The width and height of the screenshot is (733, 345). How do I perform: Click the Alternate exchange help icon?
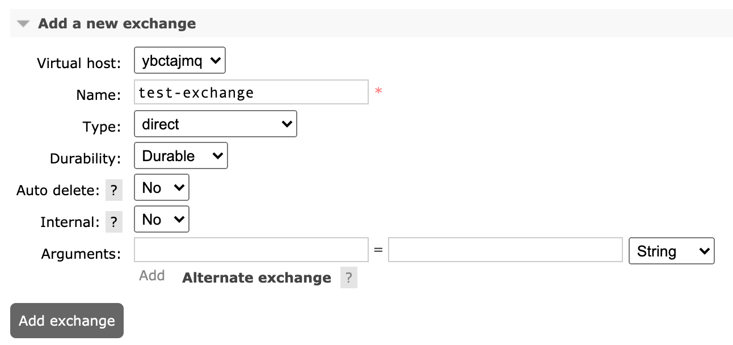[x=348, y=277]
